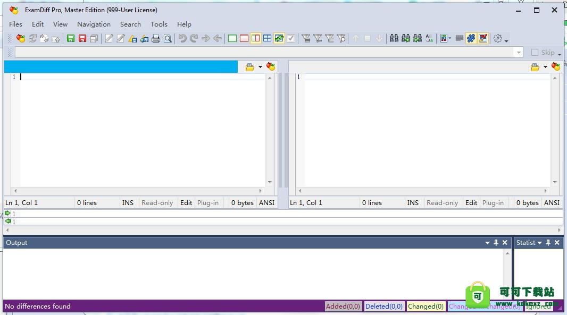
Task: Click the binoculars Find icon
Action: tap(394, 38)
